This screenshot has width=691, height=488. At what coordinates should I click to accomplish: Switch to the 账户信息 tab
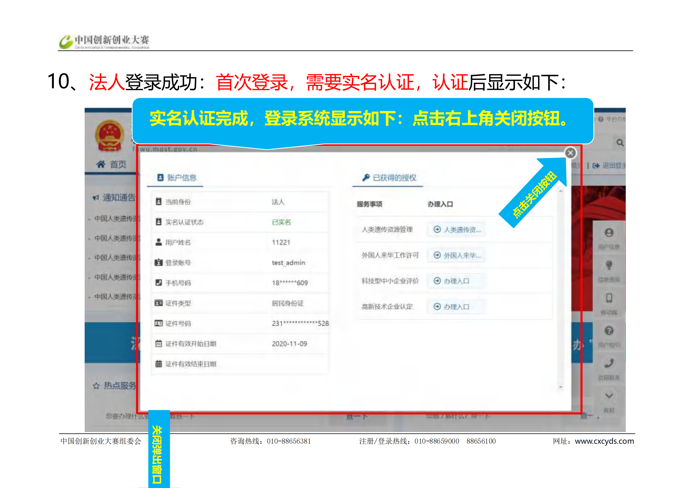pyautogui.click(x=177, y=178)
